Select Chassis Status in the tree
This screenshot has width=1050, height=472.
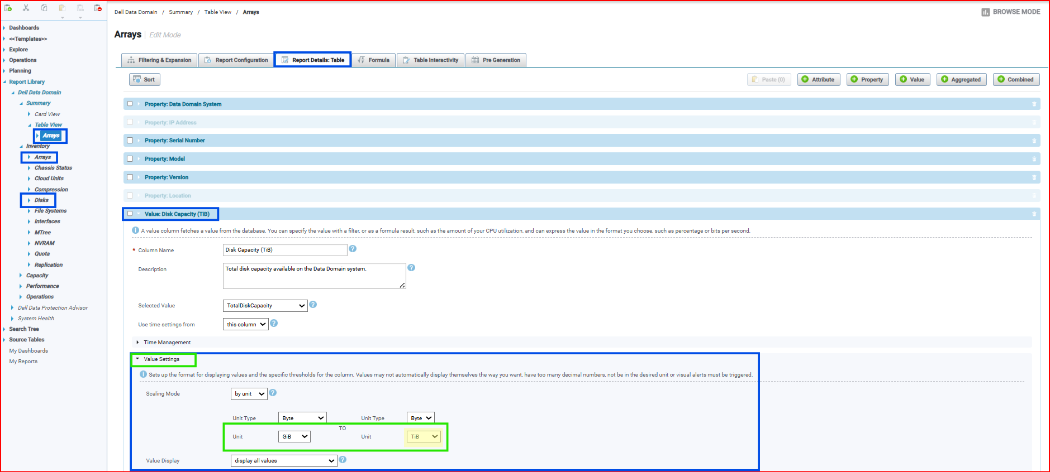53,168
